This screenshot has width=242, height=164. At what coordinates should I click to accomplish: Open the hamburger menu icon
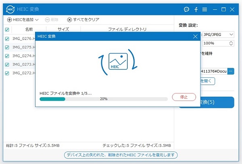pyautogui.click(x=204, y=10)
